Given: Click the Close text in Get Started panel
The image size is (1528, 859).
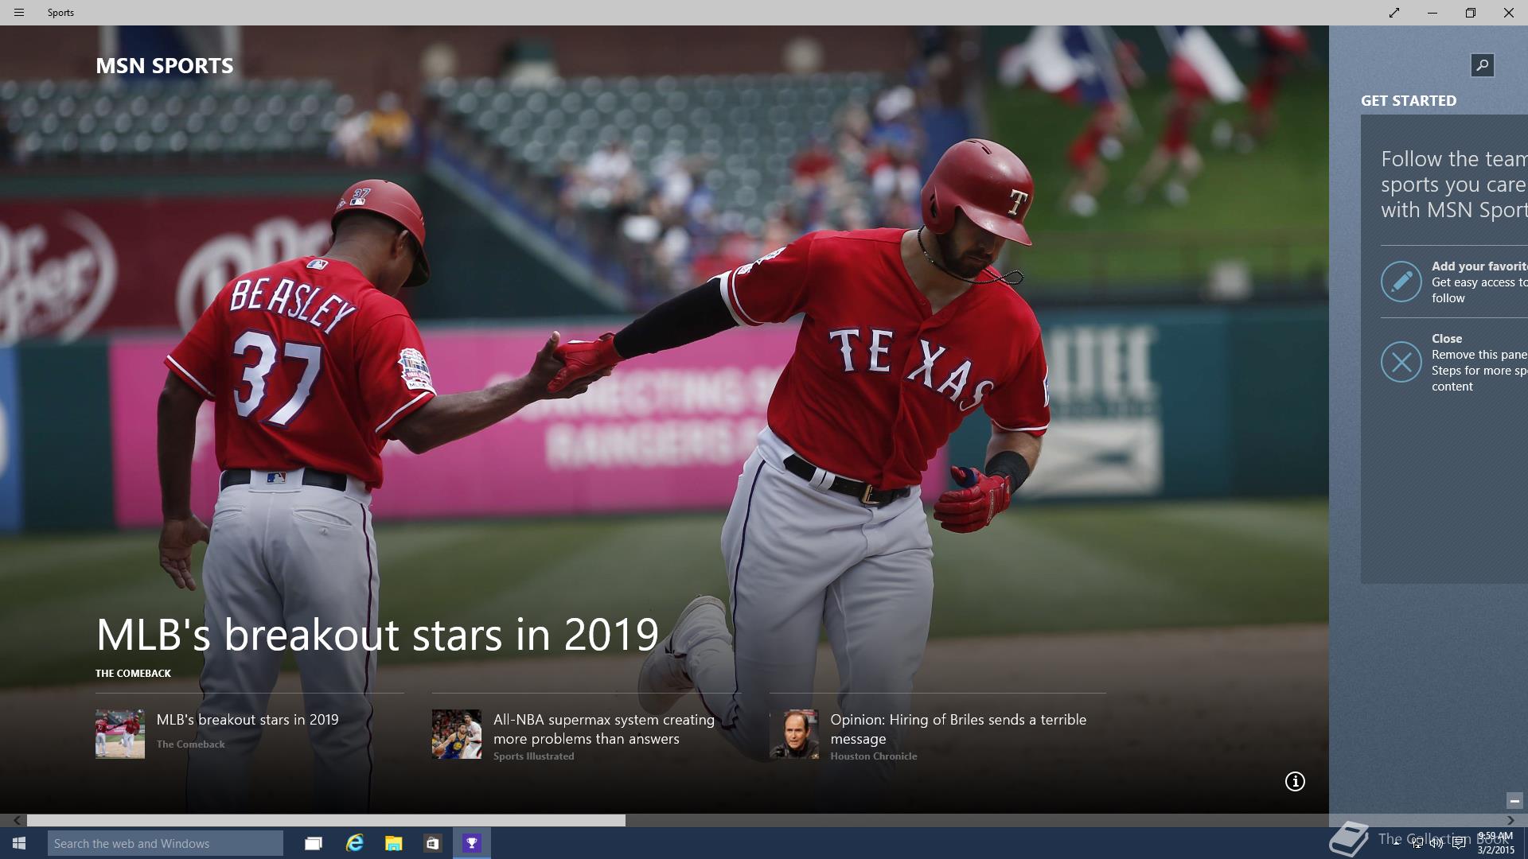Looking at the screenshot, I should (1447, 339).
